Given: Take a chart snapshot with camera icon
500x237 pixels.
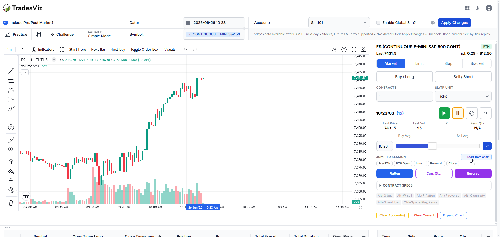Looking at the screenshot, I should [364, 49].
